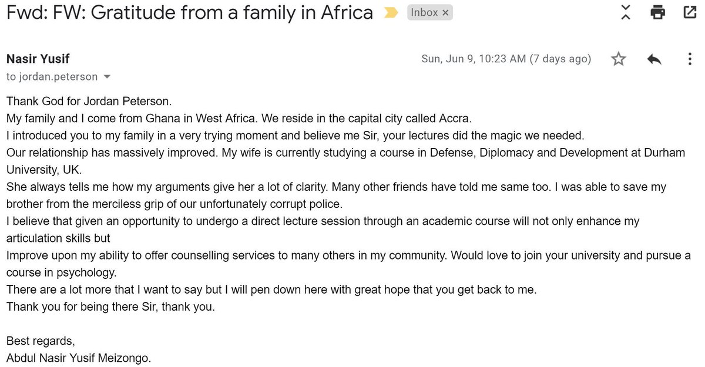Click the email subject heading
Screen dimensions: 705x367
pyautogui.click(x=189, y=13)
